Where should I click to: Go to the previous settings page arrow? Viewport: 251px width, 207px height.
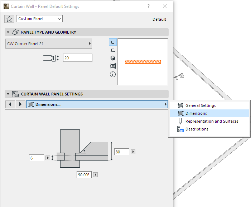11,104
